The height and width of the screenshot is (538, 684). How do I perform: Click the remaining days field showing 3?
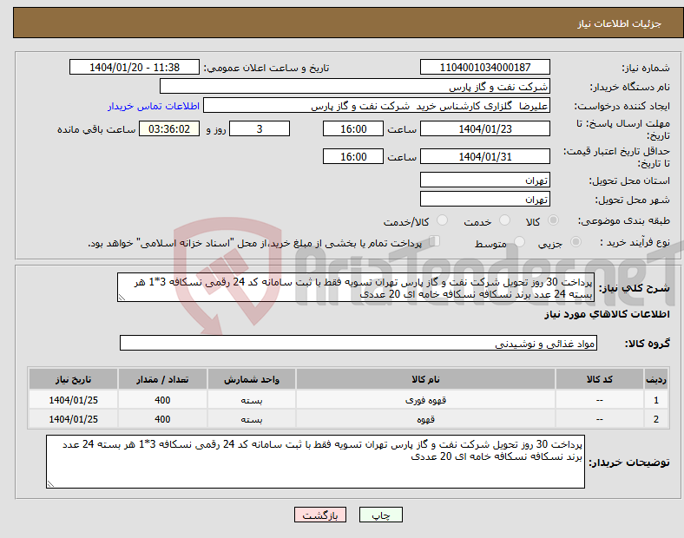coord(260,128)
